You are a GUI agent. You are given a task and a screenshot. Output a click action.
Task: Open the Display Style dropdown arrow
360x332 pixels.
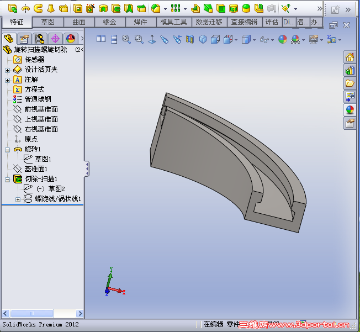point(254,40)
